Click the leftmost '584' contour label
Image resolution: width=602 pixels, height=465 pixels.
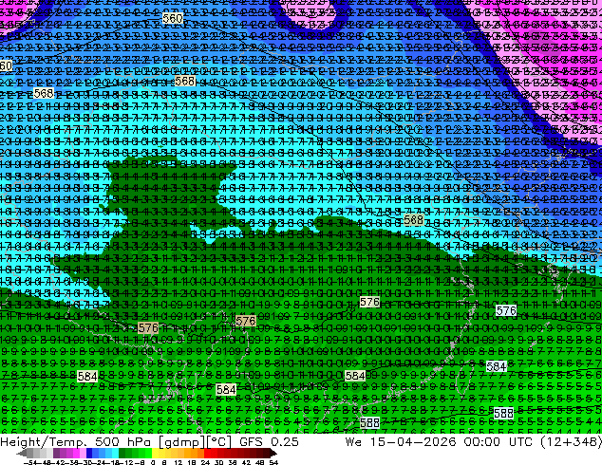[87, 377]
